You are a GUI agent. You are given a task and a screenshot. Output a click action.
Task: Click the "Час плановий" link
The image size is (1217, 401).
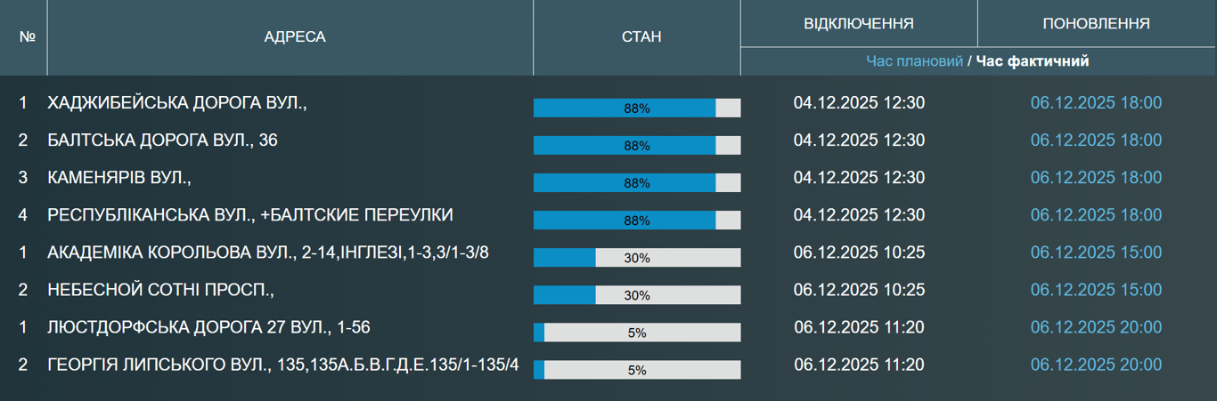914,61
